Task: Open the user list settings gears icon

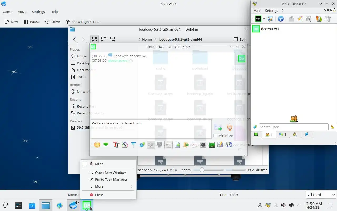Action: [x=255, y=127]
